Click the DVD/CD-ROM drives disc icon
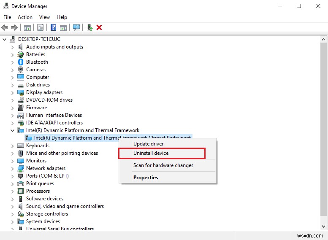 pyautogui.click(x=21, y=100)
